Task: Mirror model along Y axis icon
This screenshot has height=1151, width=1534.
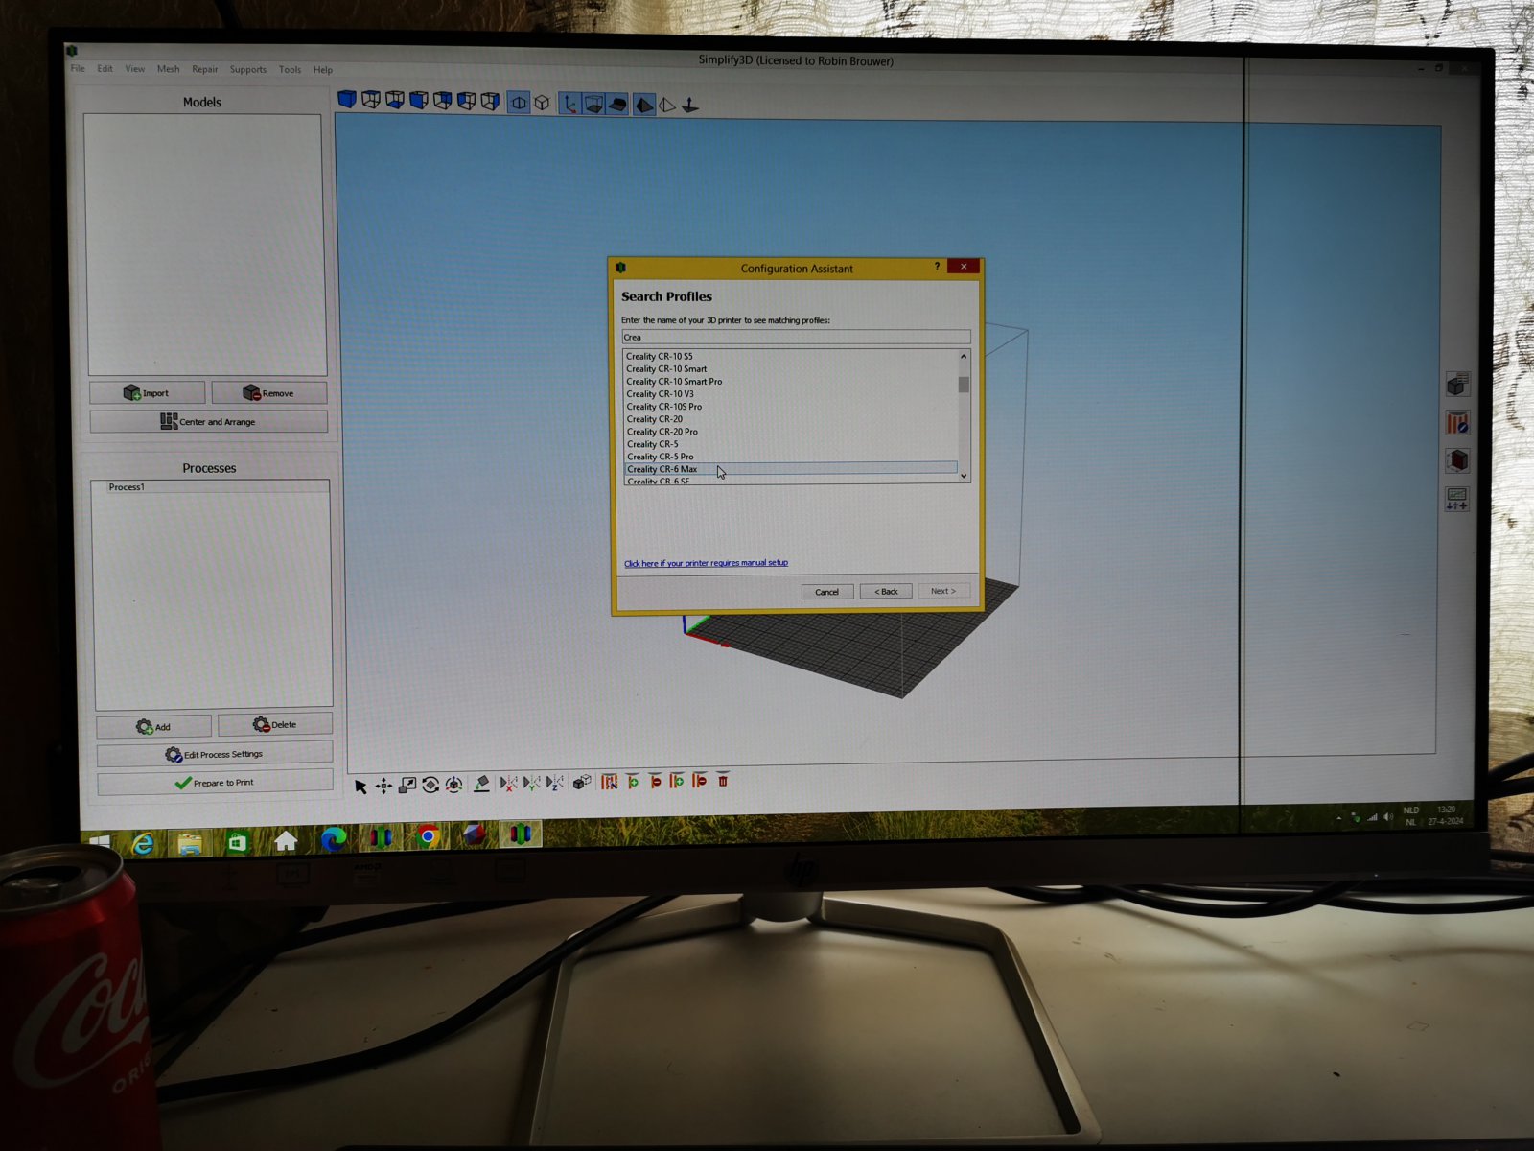Action: (532, 784)
